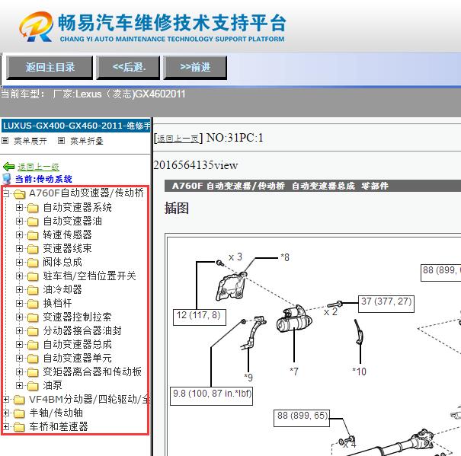
Task: Expand the 车桥和差速器 node
Action: point(6,426)
